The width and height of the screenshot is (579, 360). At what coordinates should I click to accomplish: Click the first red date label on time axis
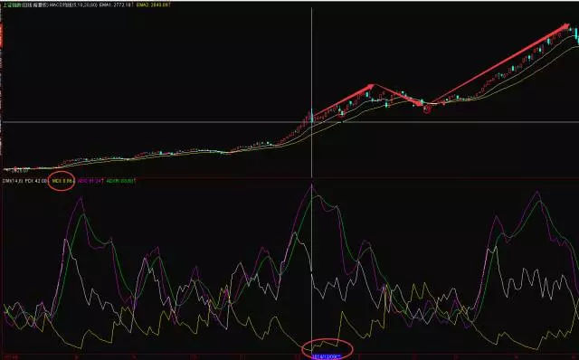[x=9, y=357]
